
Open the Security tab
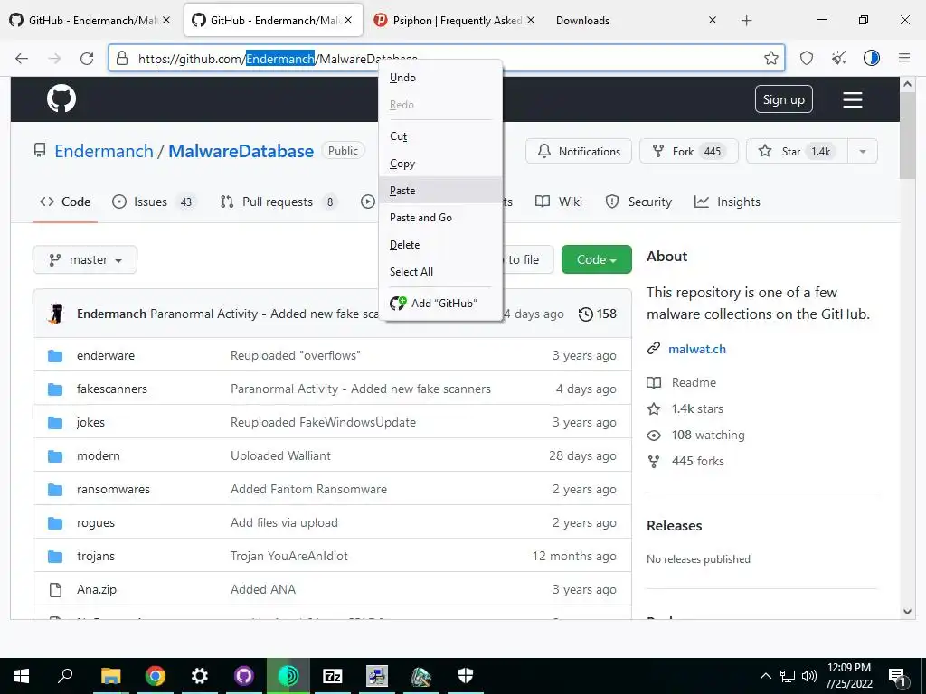point(638,202)
